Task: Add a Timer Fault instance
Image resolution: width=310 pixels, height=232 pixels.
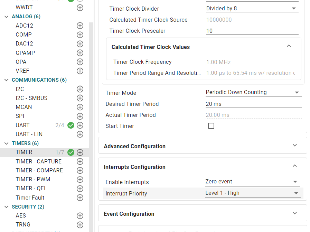Action: point(80,198)
